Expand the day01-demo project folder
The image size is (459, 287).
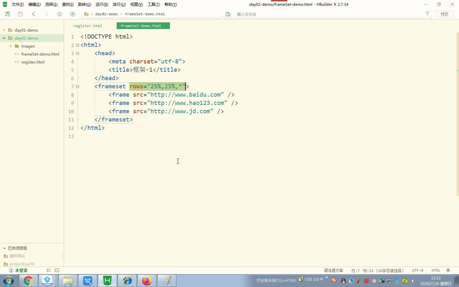[x=4, y=30]
